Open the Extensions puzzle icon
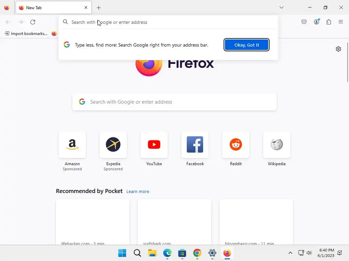 coord(329,22)
